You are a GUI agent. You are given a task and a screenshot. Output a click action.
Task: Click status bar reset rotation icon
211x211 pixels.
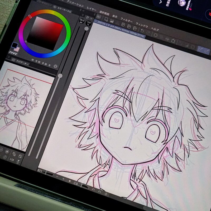click(106, 194)
